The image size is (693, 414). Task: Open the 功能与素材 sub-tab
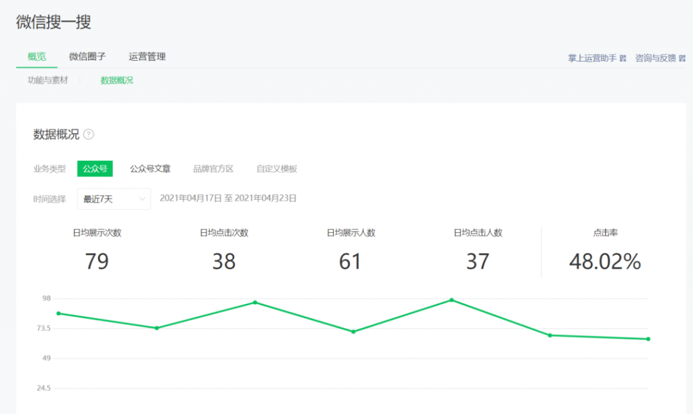[48, 80]
